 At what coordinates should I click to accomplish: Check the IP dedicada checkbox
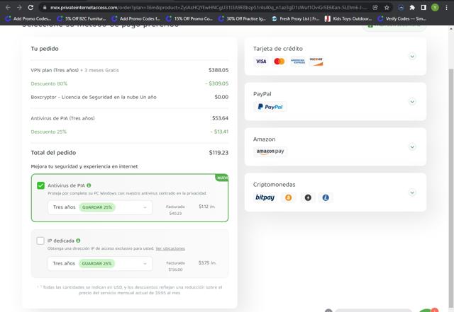tap(40, 241)
